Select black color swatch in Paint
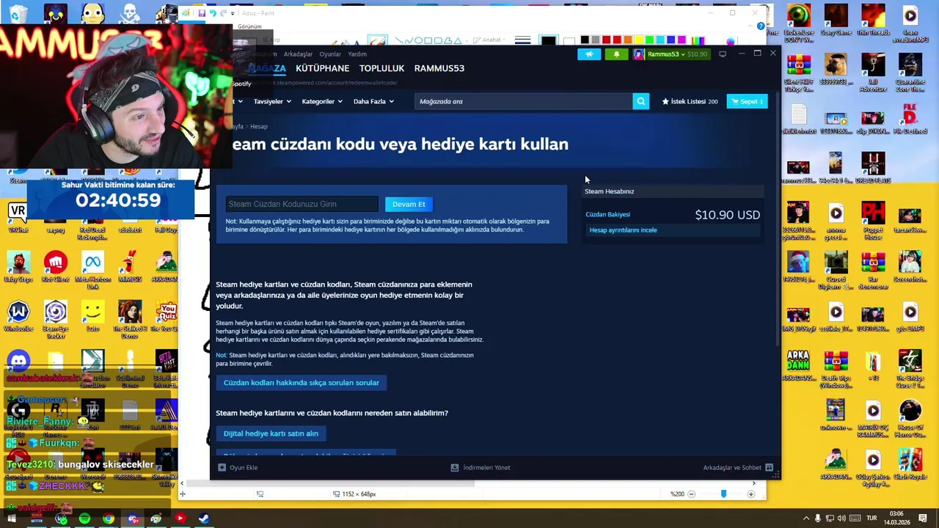 tap(585, 40)
